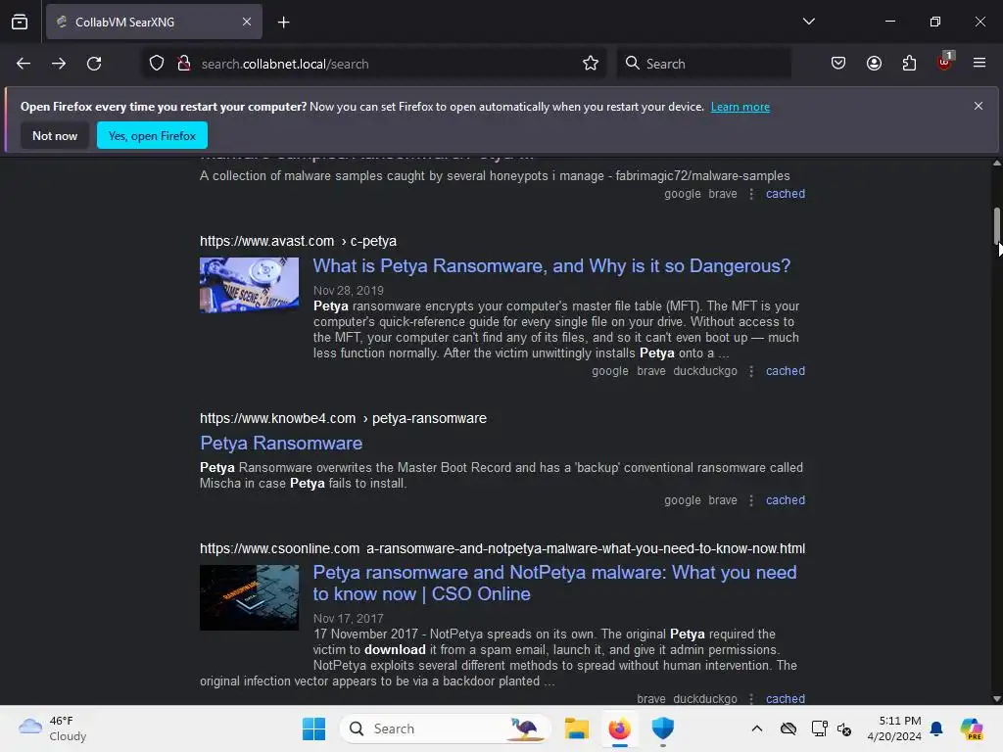
Task: Expand more options dots on CSO result
Action: pyautogui.click(x=751, y=699)
